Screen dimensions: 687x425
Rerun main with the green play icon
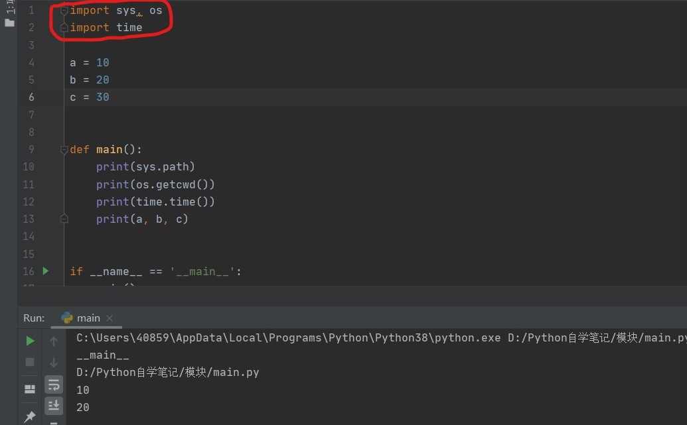point(30,341)
